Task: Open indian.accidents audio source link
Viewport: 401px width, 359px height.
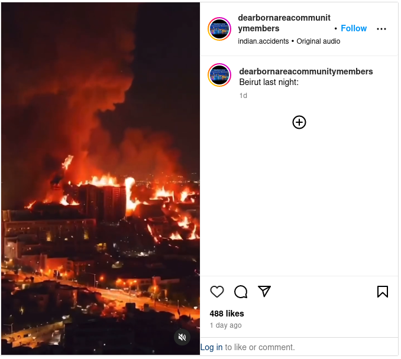Action: [x=263, y=41]
